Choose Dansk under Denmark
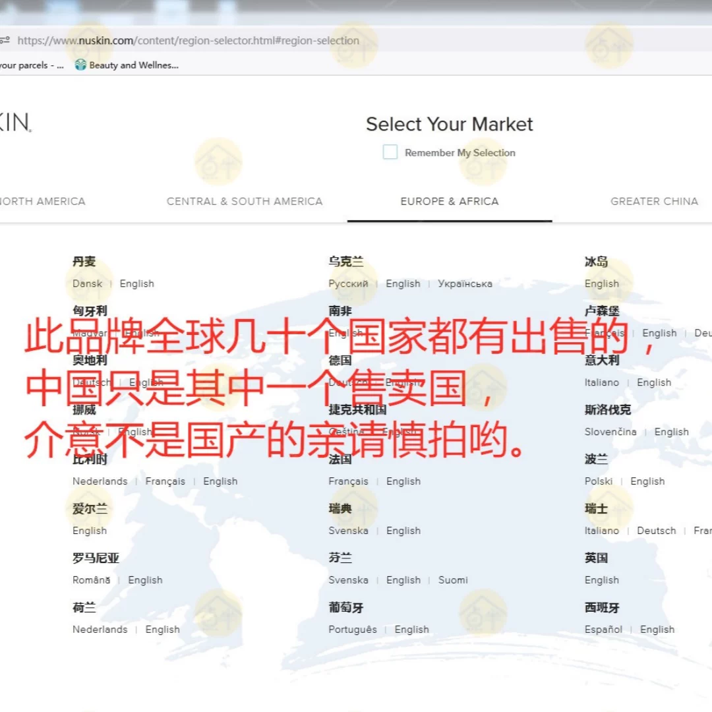 pos(87,283)
